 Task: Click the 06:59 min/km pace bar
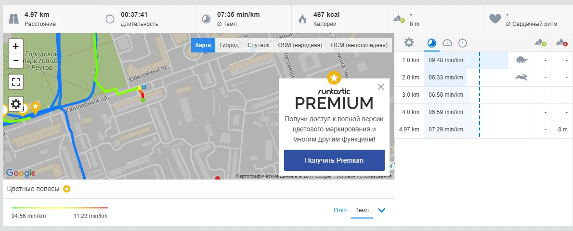coord(448,112)
